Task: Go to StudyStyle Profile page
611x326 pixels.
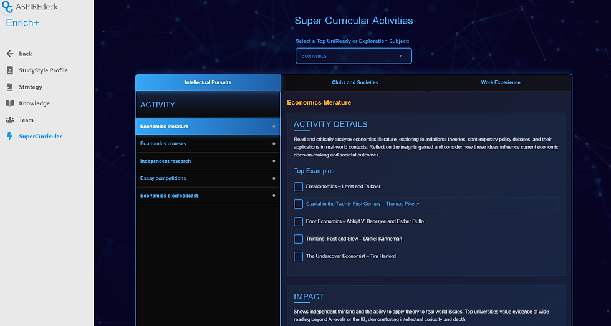Action: click(x=43, y=70)
